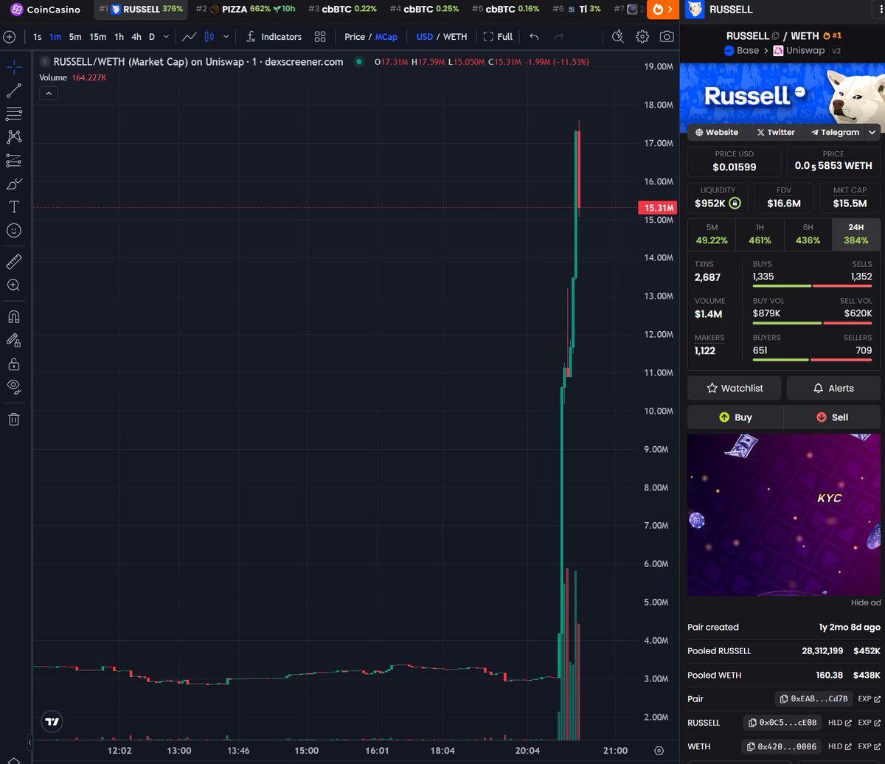This screenshot has height=764, width=885.
Task: Switch to Full screen chart
Action: coord(498,36)
